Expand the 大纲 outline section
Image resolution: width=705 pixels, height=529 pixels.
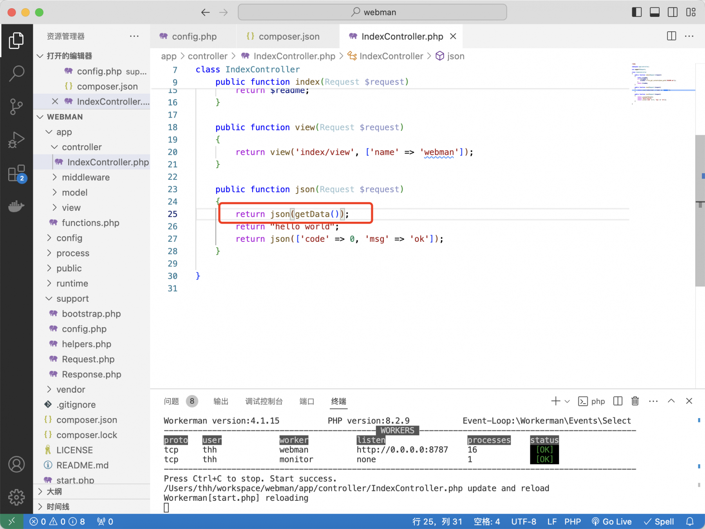coord(92,491)
